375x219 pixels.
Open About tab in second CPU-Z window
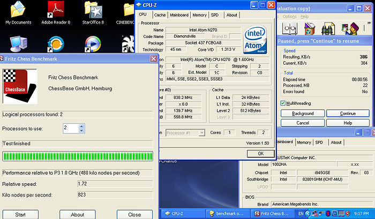pos(336,142)
